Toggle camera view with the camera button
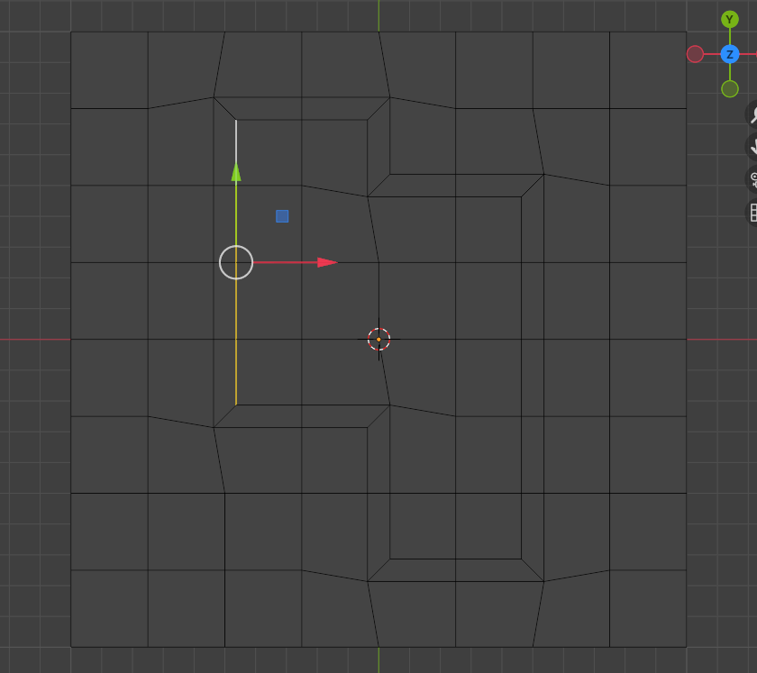 pos(752,179)
